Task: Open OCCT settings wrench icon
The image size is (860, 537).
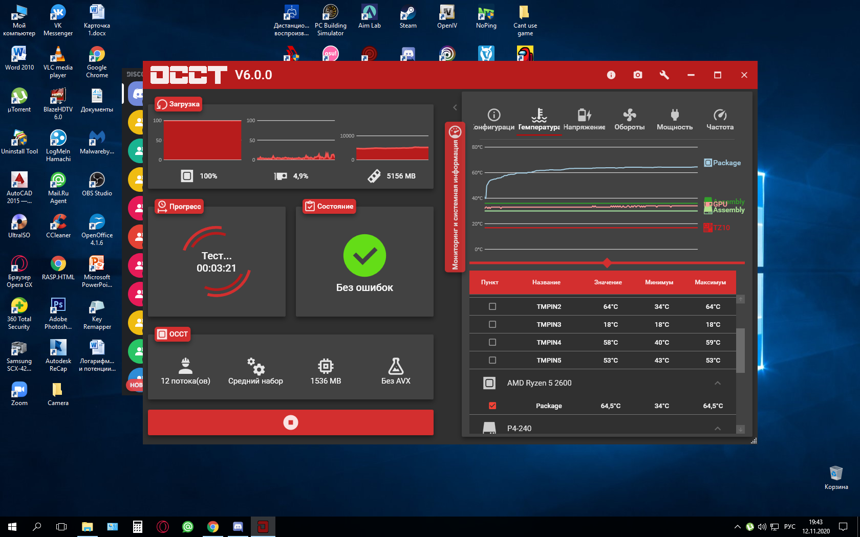Action: point(664,75)
